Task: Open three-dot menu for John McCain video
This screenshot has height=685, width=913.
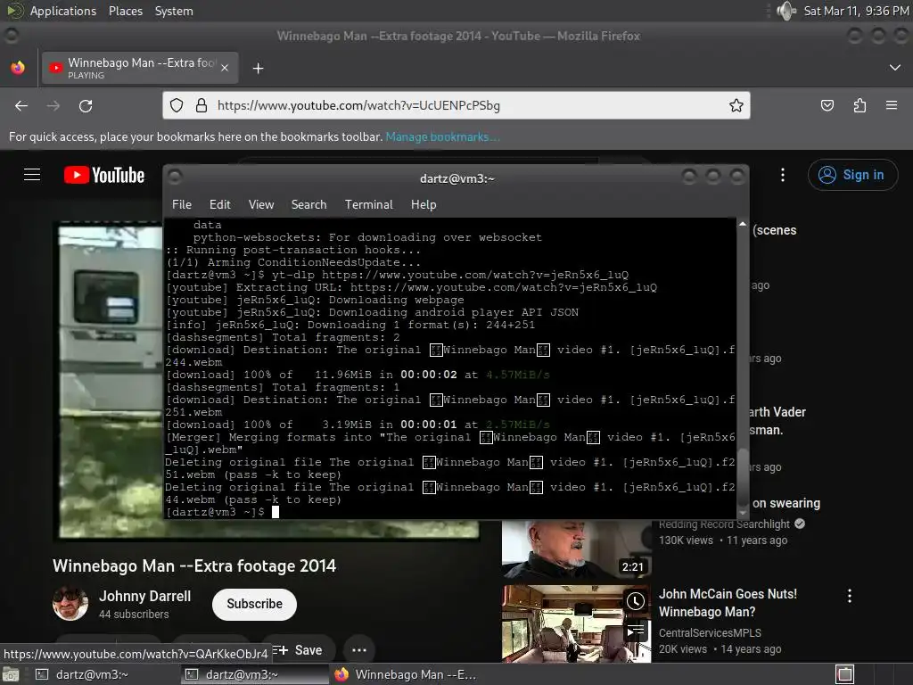Action: point(850,595)
